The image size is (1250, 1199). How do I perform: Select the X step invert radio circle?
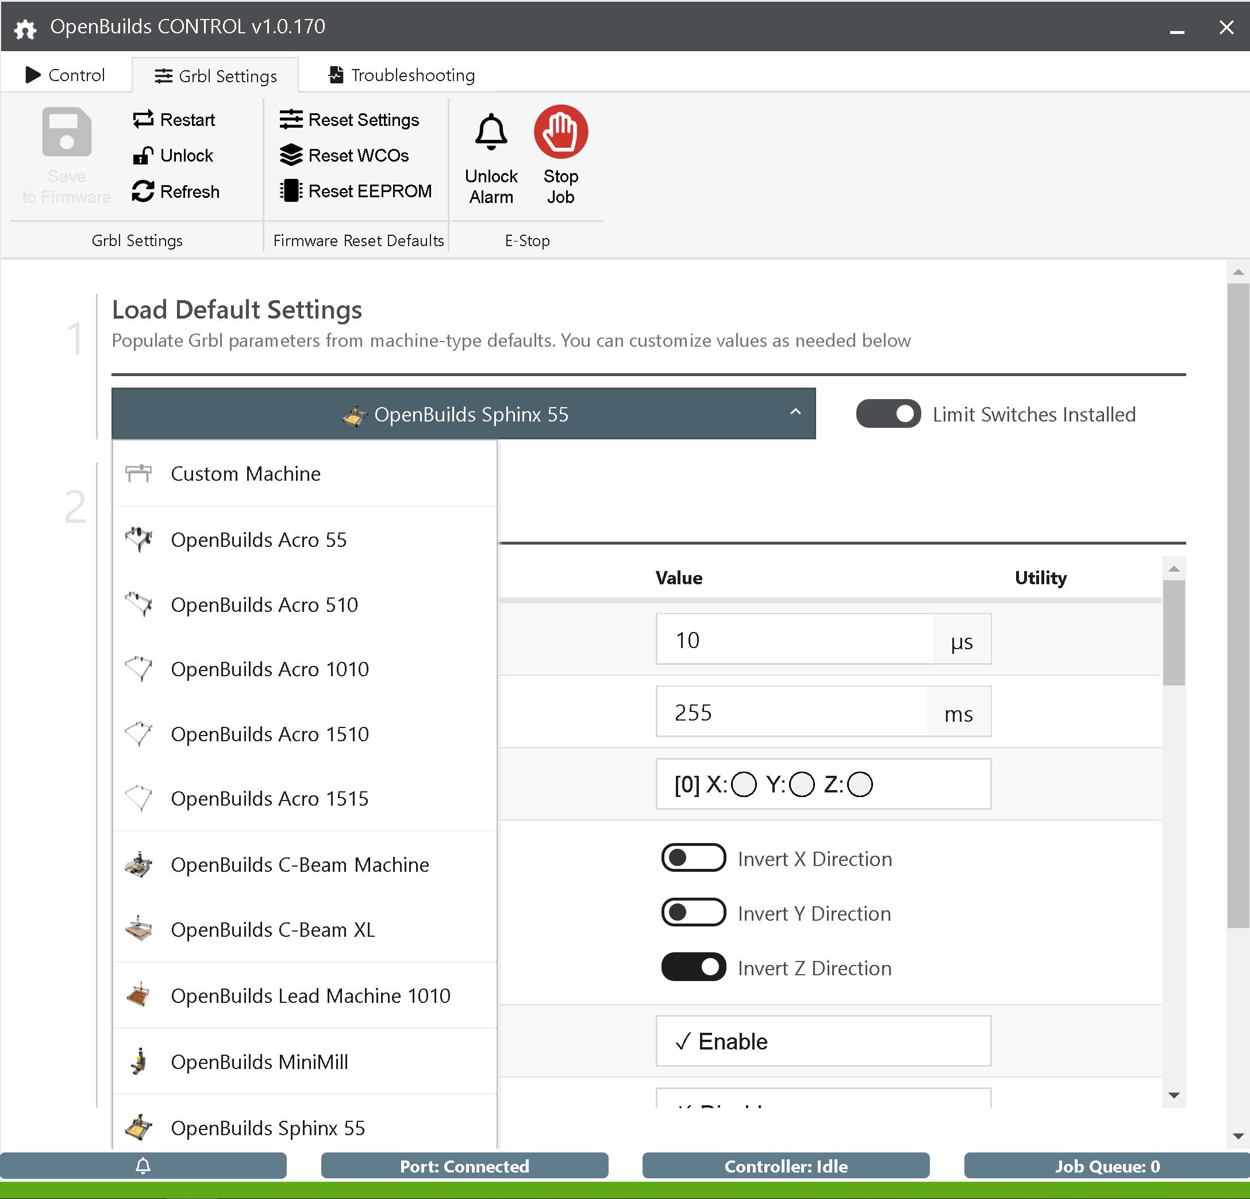click(x=744, y=784)
